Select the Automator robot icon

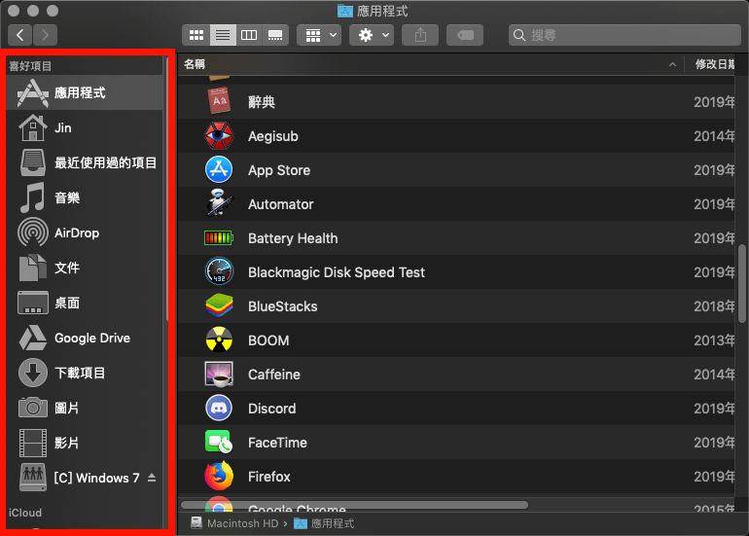tap(219, 203)
